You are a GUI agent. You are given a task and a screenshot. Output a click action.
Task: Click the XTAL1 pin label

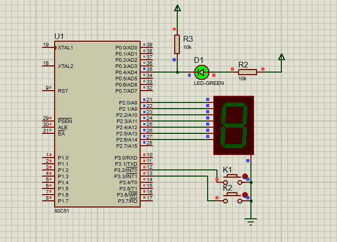coord(65,48)
